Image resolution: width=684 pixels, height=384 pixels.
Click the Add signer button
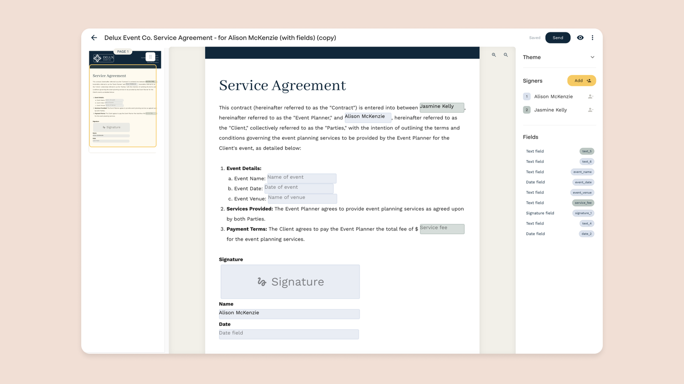(581, 80)
